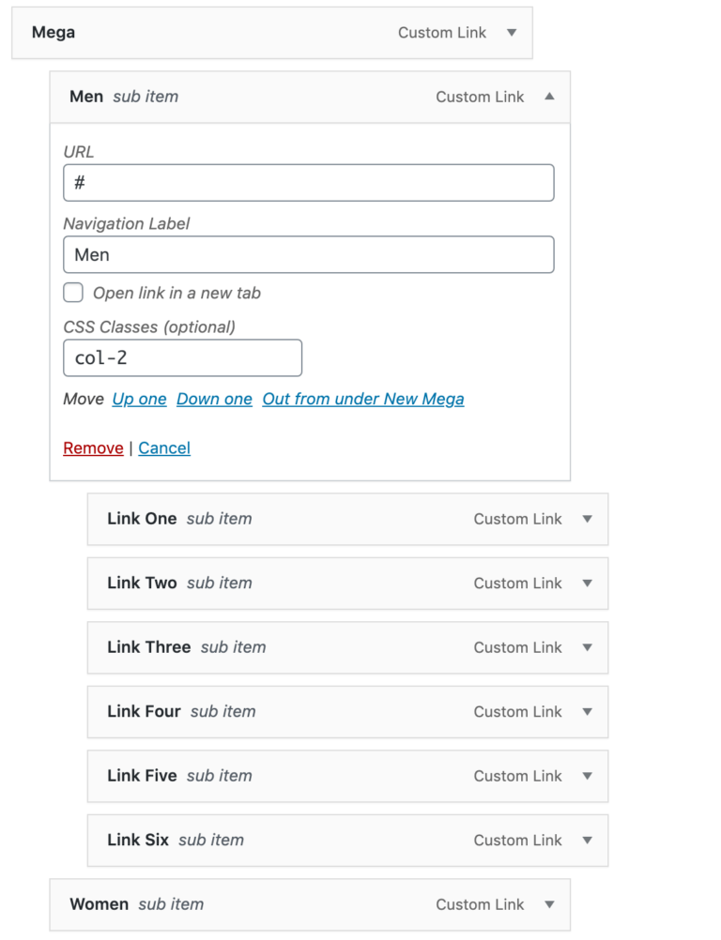Expand the Link Five sub item
721x940 pixels.
point(587,776)
